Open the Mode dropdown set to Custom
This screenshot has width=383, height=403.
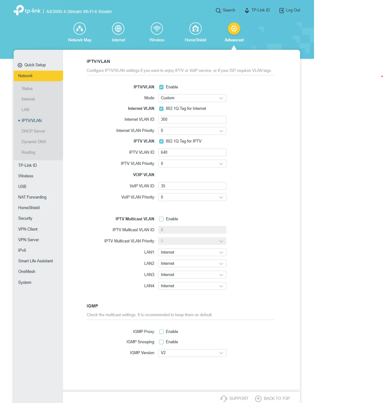click(192, 98)
